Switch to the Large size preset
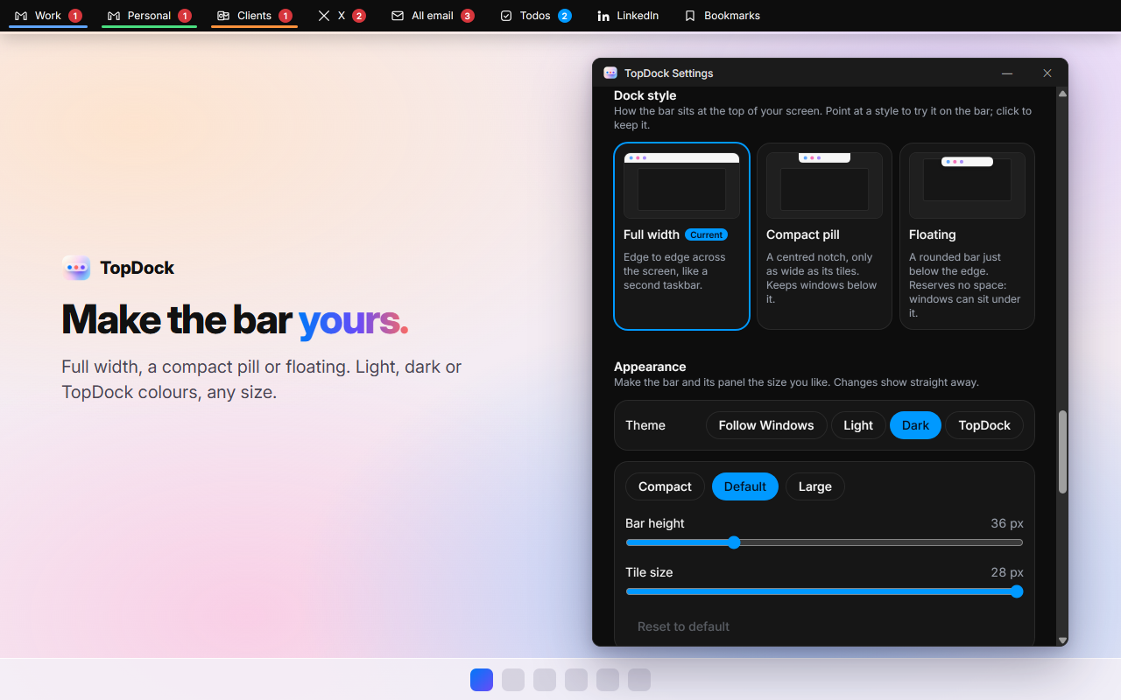This screenshot has height=700, width=1121. click(815, 486)
